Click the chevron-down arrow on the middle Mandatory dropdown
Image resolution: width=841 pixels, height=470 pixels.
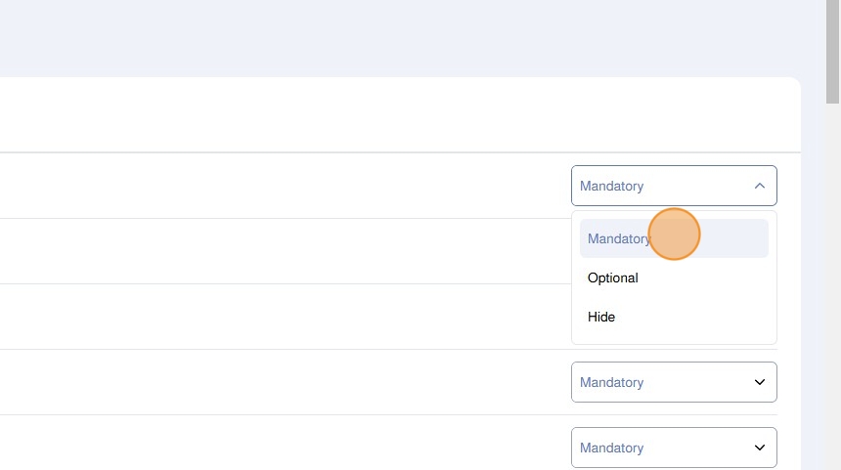(x=760, y=382)
